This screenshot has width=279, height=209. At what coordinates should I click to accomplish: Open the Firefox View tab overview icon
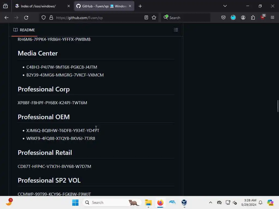[5, 6]
